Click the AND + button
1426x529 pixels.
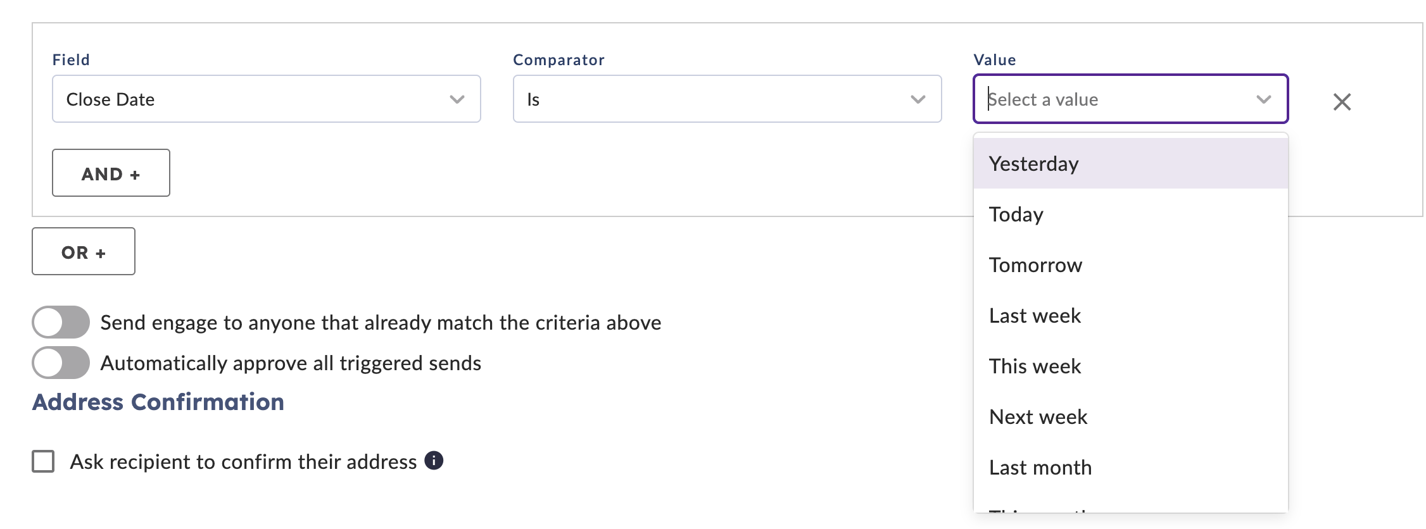click(111, 173)
